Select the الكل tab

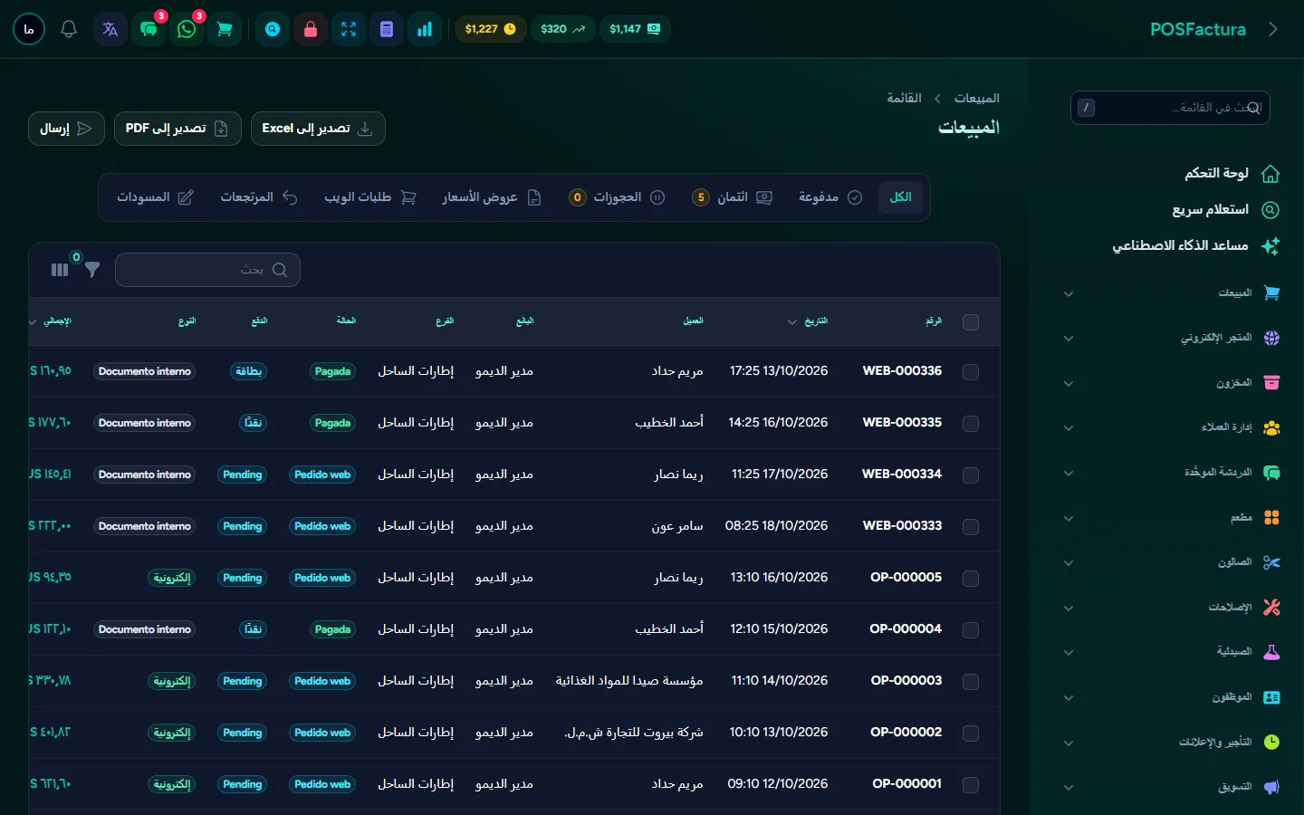click(x=900, y=197)
